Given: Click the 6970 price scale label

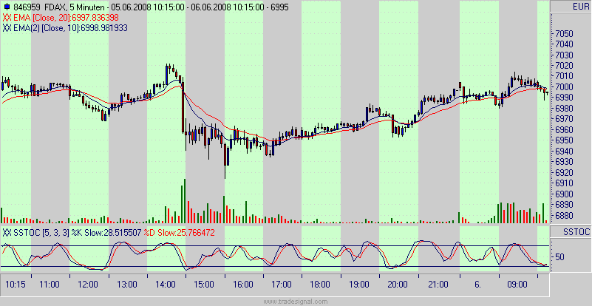Looking at the screenshot, I should (564, 119).
